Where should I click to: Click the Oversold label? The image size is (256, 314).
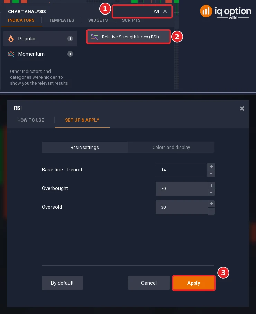point(52,207)
